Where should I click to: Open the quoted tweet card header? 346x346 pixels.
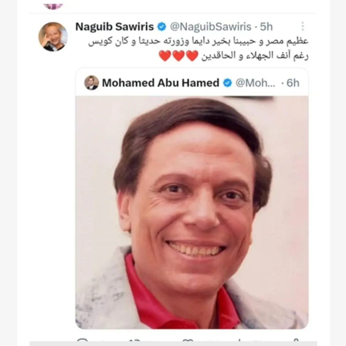point(192,83)
